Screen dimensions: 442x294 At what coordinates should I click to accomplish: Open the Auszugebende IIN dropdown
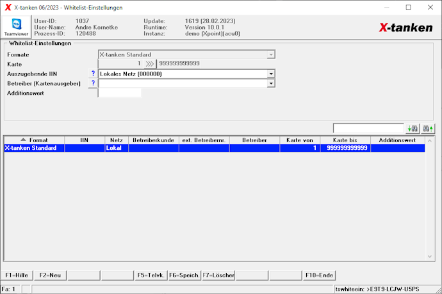coord(271,74)
